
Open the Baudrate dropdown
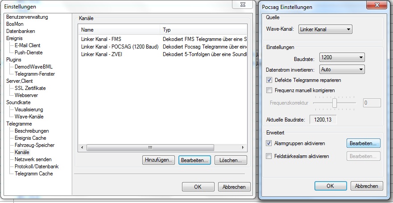point(342,58)
